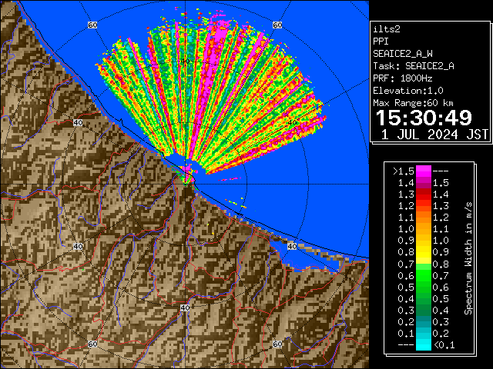The width and height of the screenshot is (493, 369).
Task: Click the "ilts2" site name text
Action: coord(387,29)
